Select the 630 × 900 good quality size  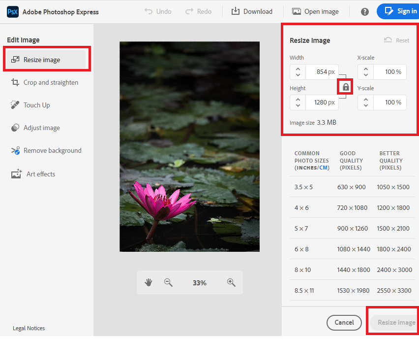pos(352,187)
